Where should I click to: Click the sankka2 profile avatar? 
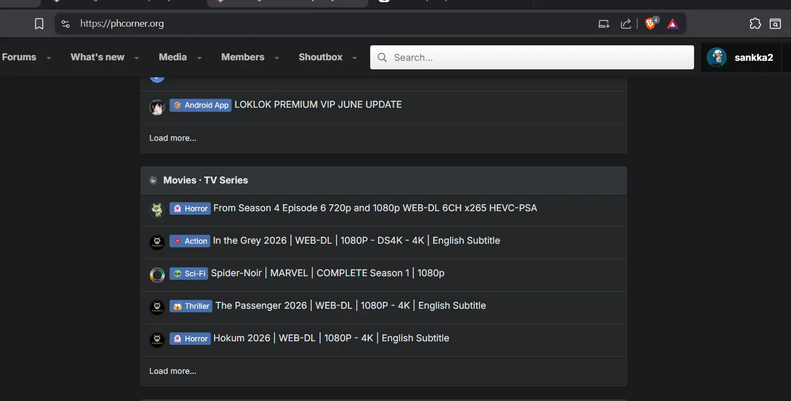[x=716, y=57]
